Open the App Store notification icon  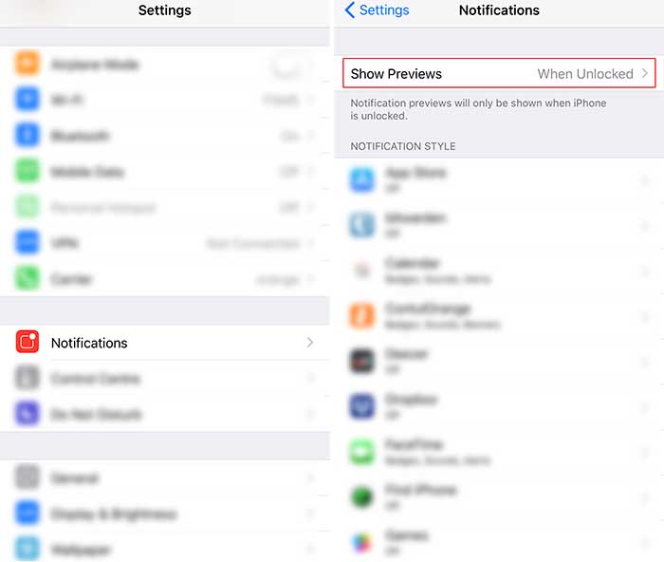pos(362,179)
